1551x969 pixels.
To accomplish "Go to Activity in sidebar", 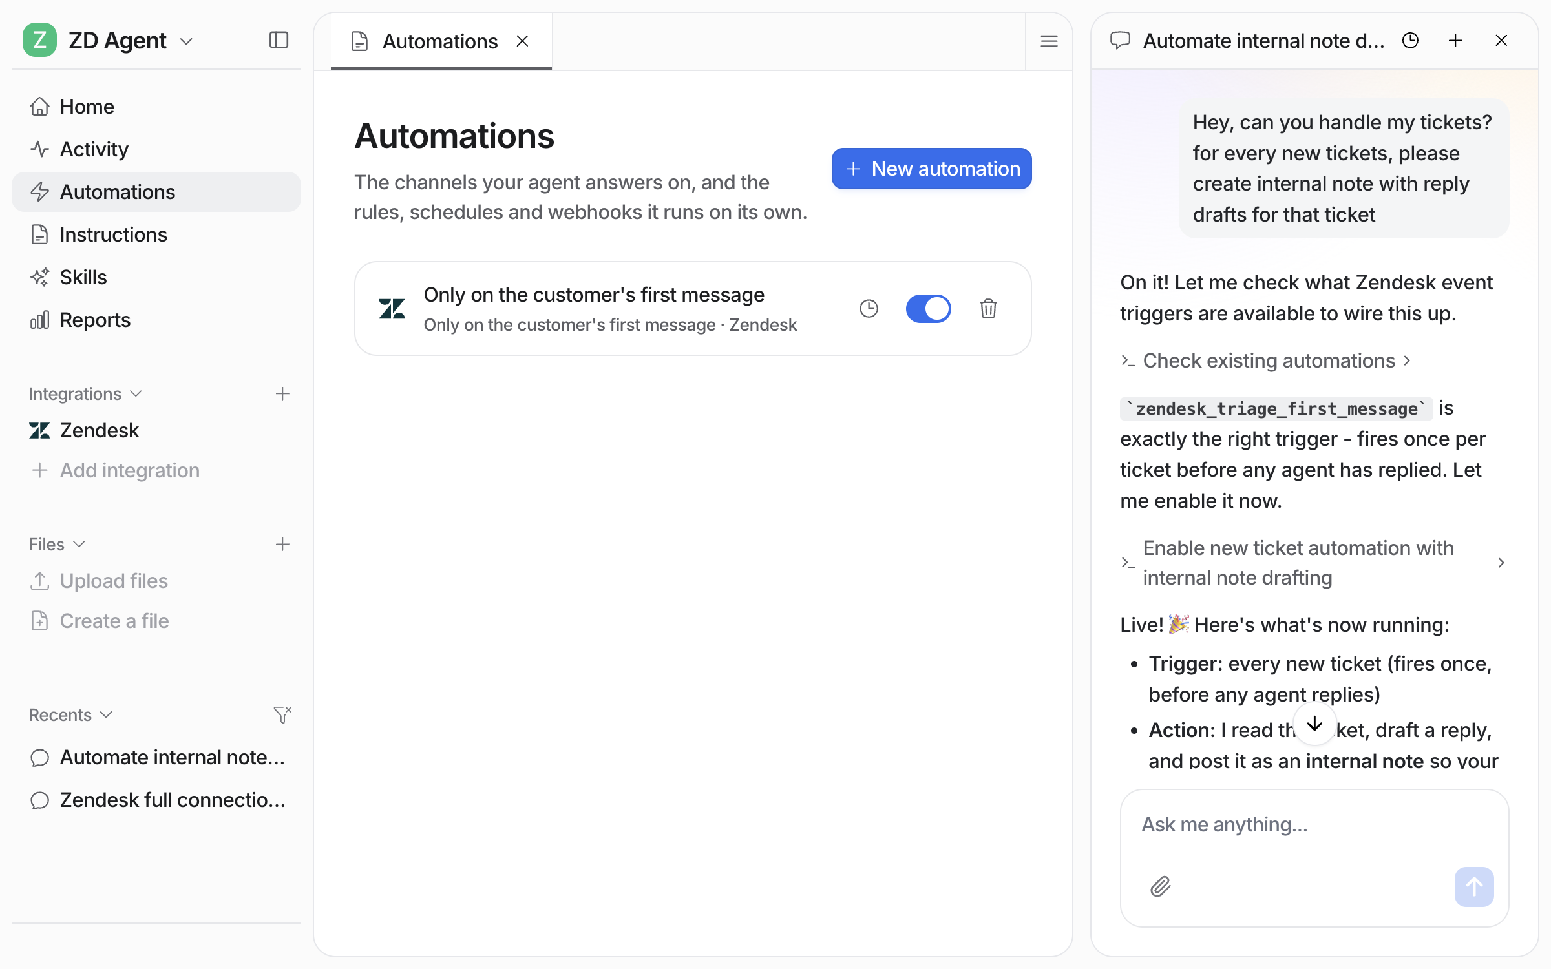I will [x=156, y=149].
